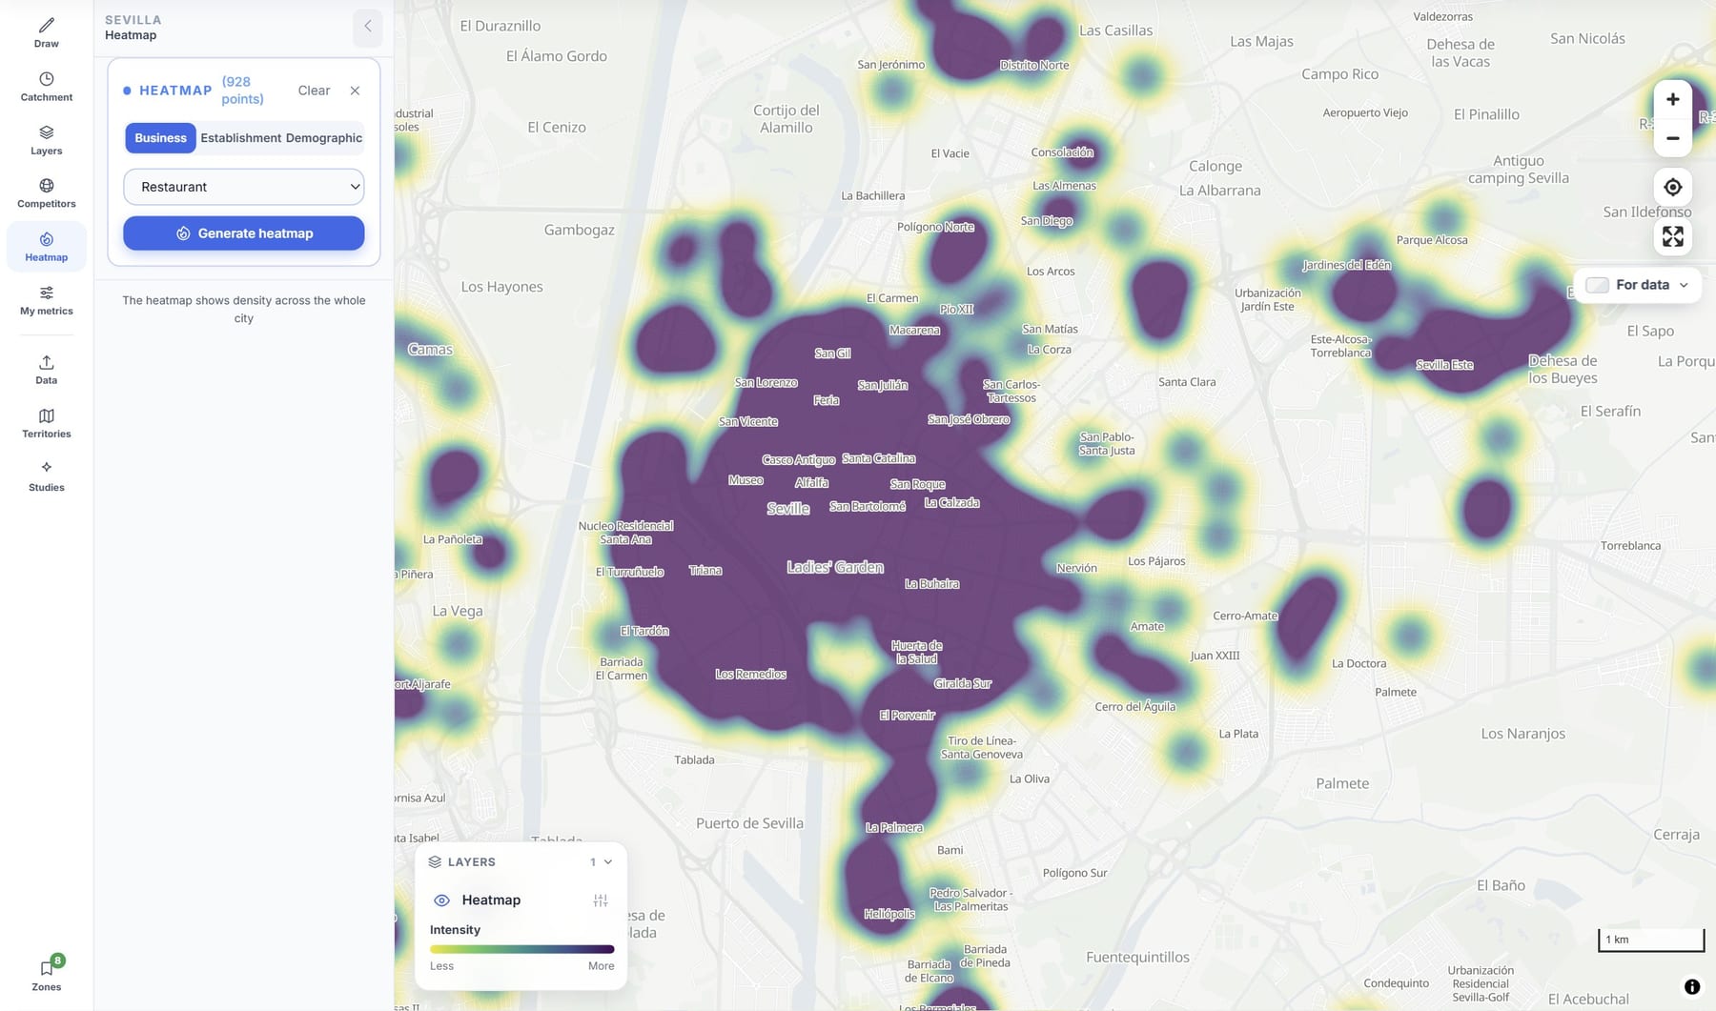
Task: Click the 1 km scale bar
Action: coord(1650,940)
